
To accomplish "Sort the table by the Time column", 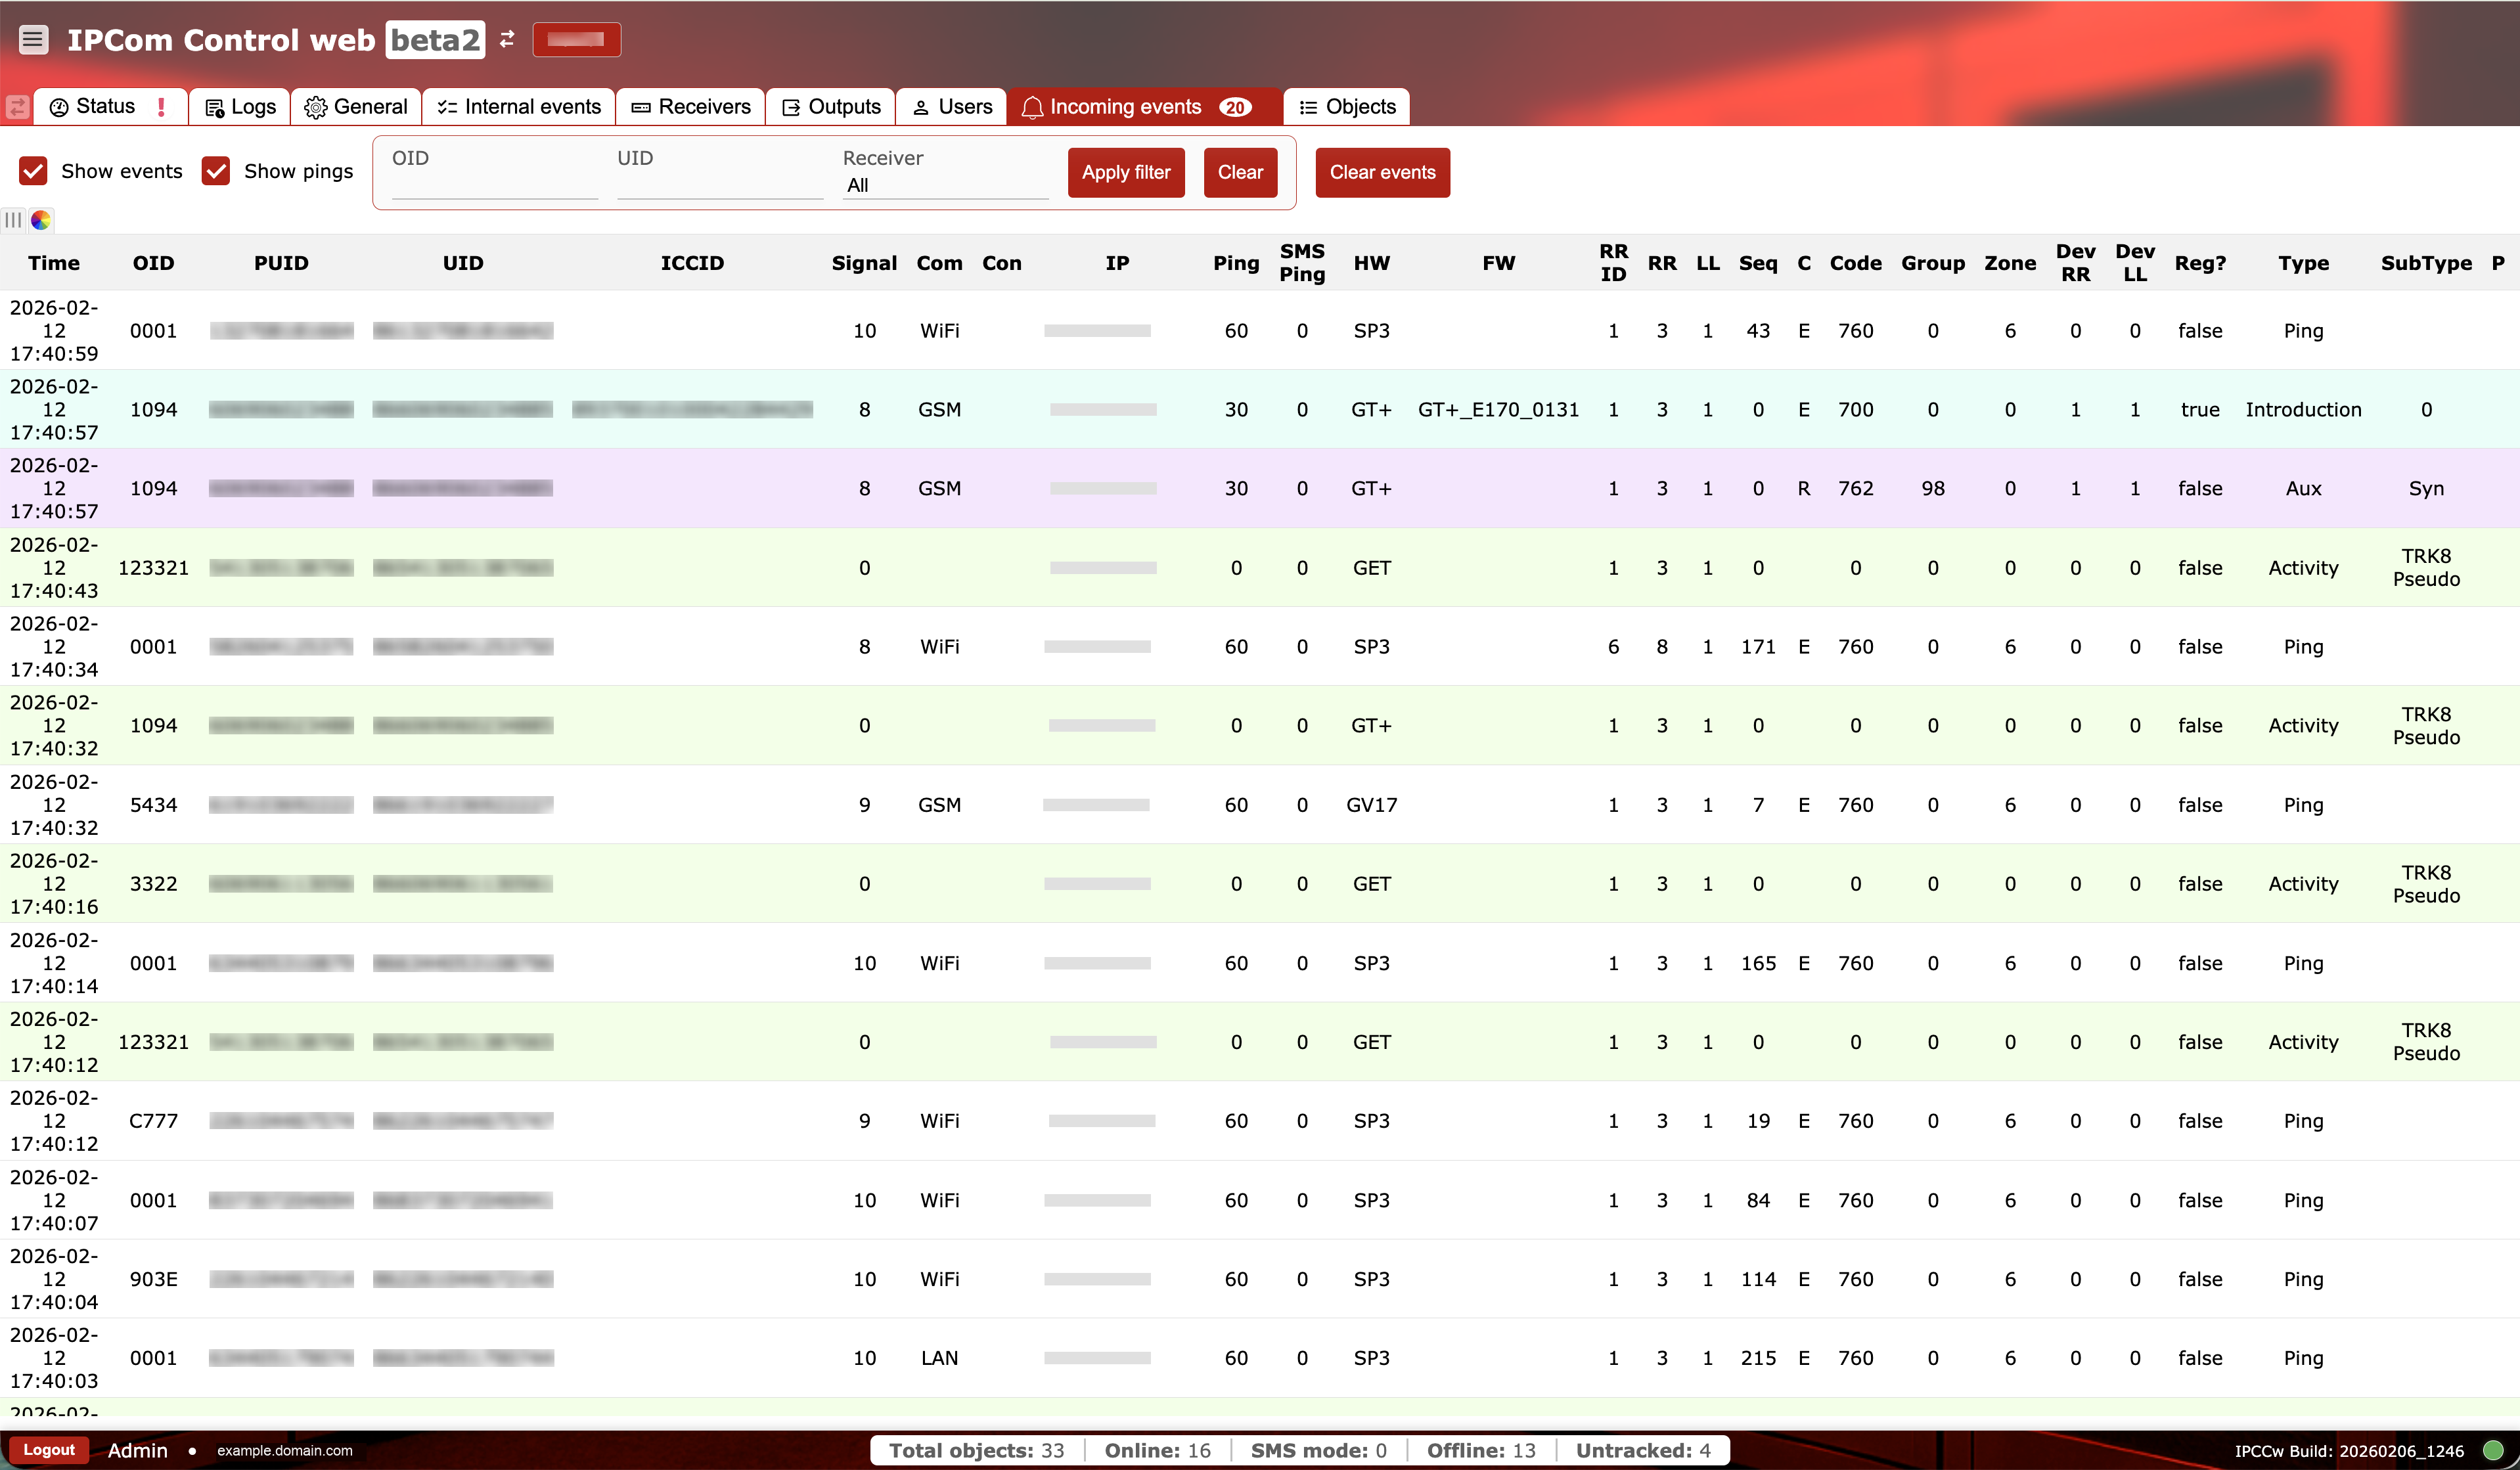I will (54, 263).
